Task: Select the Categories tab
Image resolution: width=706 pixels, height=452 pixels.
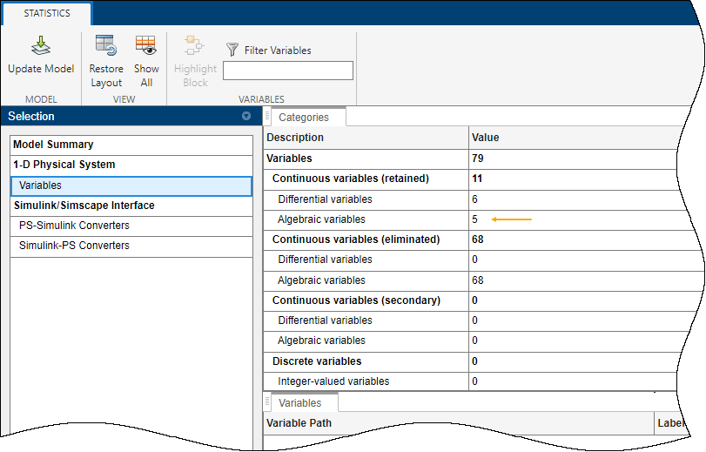Action: coord(303,118)
